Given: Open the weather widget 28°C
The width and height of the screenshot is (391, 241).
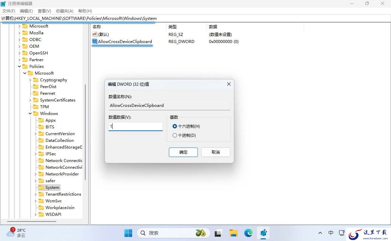Looking at the screenshot, I should (x=16, y=233).
